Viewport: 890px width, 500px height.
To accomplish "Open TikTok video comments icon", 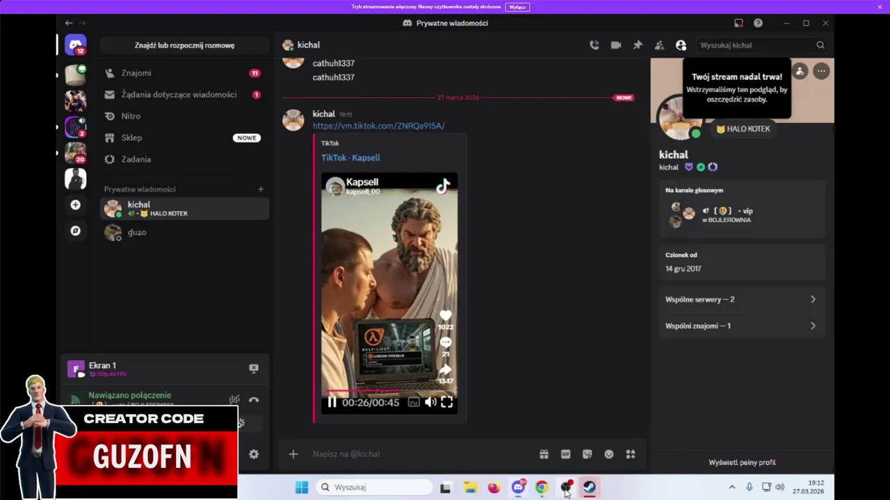I will [446, 342].
